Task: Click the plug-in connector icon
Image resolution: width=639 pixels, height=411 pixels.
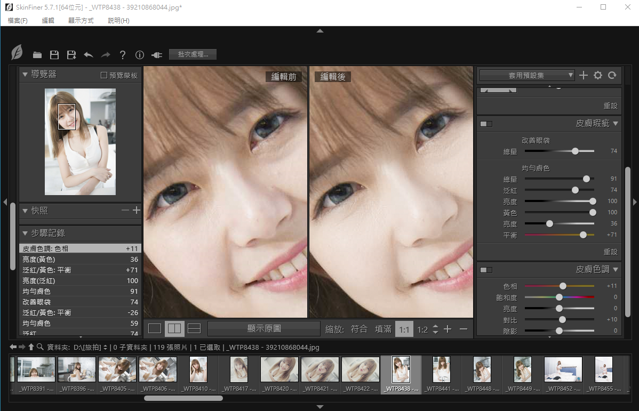Action: click(x=157, y=55)
